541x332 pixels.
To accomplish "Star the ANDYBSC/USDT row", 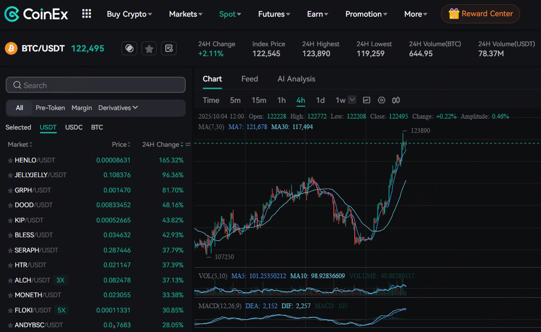I will click(x=10, y=325).
